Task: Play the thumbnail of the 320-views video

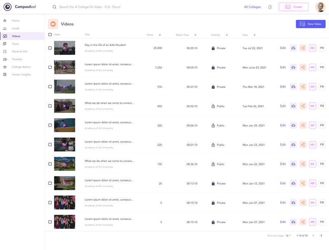Action: [65, 125]
